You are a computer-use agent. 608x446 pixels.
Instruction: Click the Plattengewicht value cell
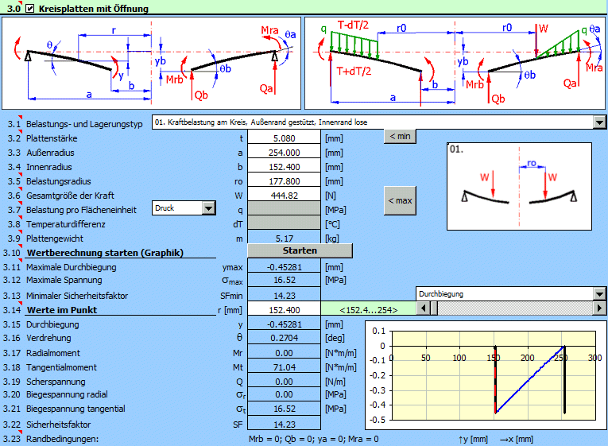[x=284, y=237]
